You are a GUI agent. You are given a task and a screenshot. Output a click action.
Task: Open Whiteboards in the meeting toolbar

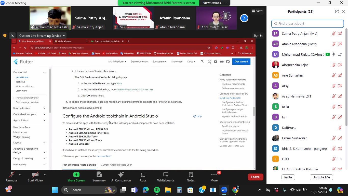166,177
